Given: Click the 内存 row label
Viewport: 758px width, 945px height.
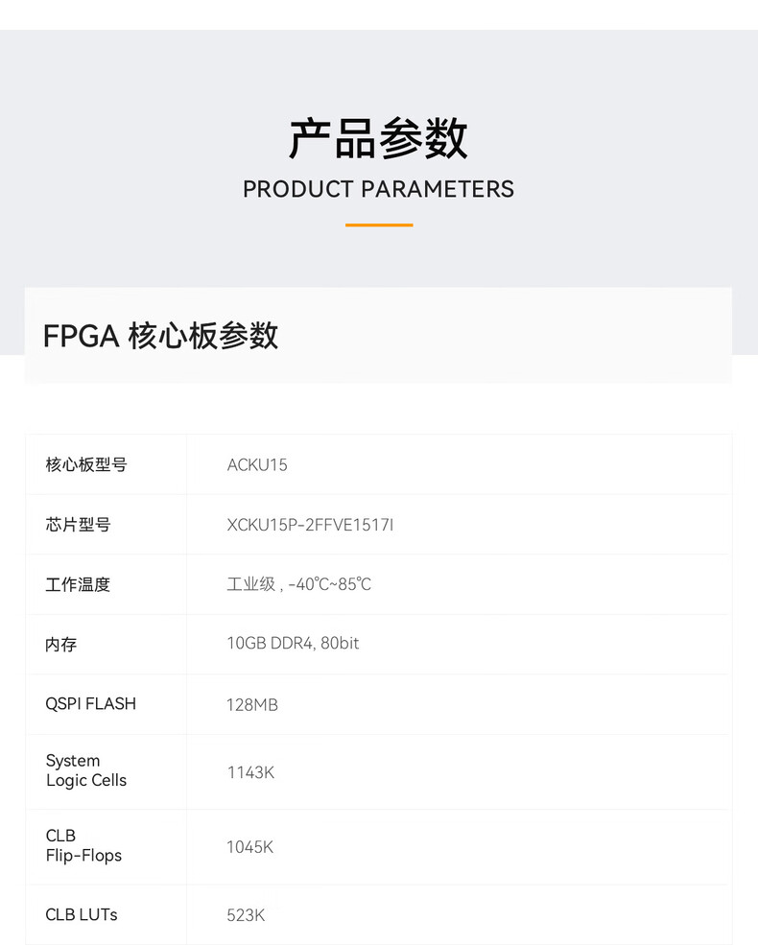Looking at the screenshot, I should point(61,645).
